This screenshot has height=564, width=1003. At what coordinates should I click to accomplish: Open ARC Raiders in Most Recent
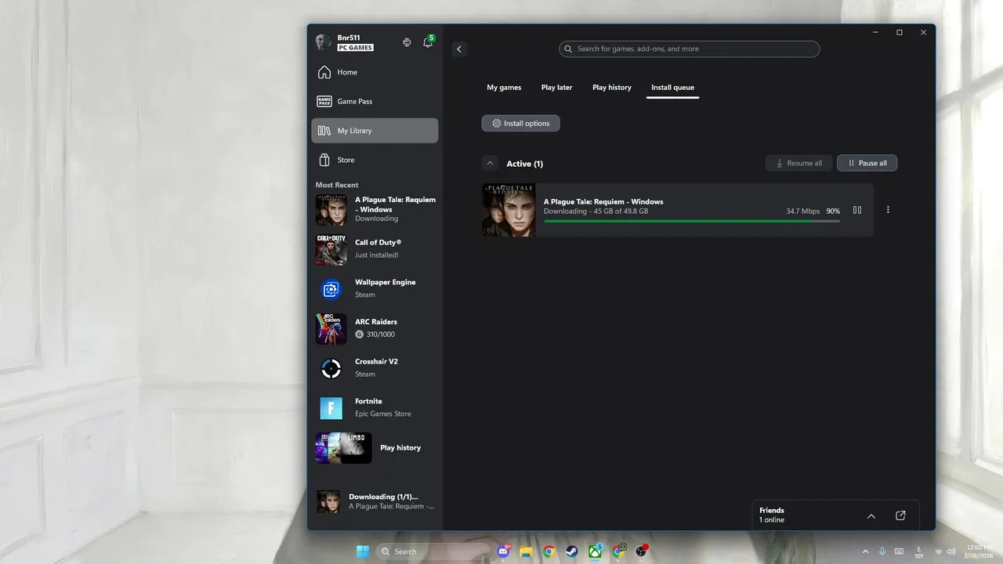tap(375, 329)
